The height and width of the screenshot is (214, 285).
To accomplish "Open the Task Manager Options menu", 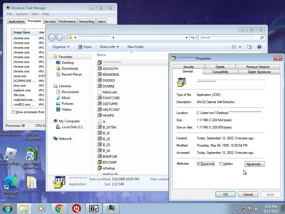I will click(22, 14).
